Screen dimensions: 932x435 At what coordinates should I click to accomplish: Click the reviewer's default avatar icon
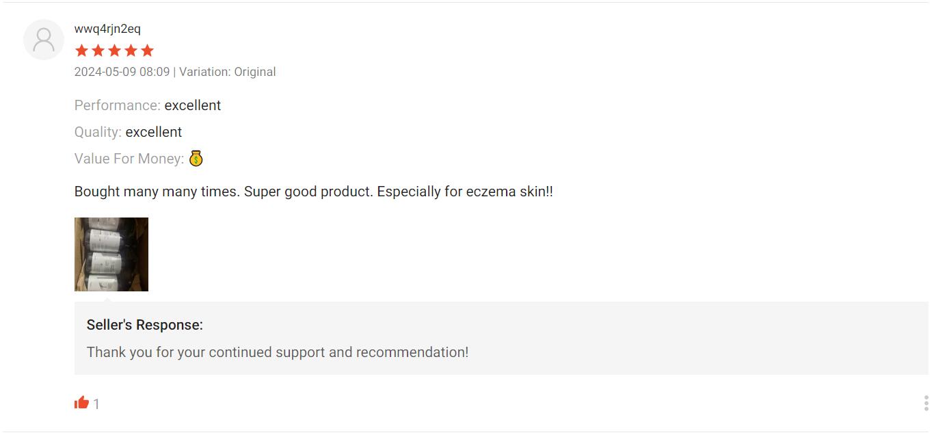44,40
